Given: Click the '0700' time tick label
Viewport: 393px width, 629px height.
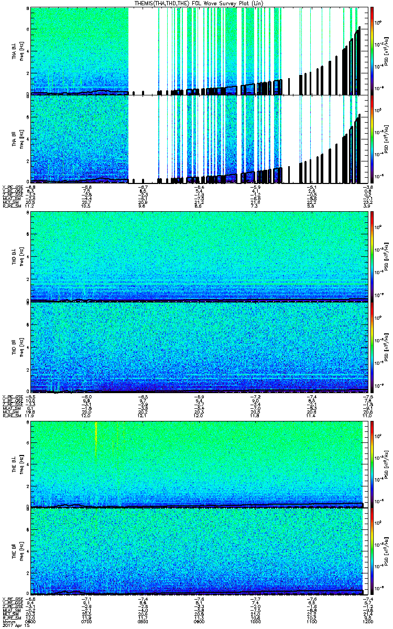Looking at the screenshot, I should point(87,622).
